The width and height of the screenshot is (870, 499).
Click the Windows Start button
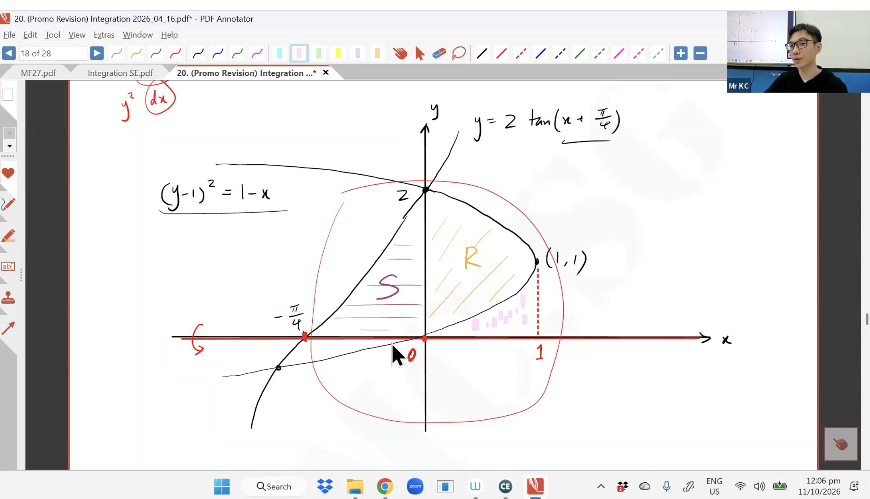[222, 486]
